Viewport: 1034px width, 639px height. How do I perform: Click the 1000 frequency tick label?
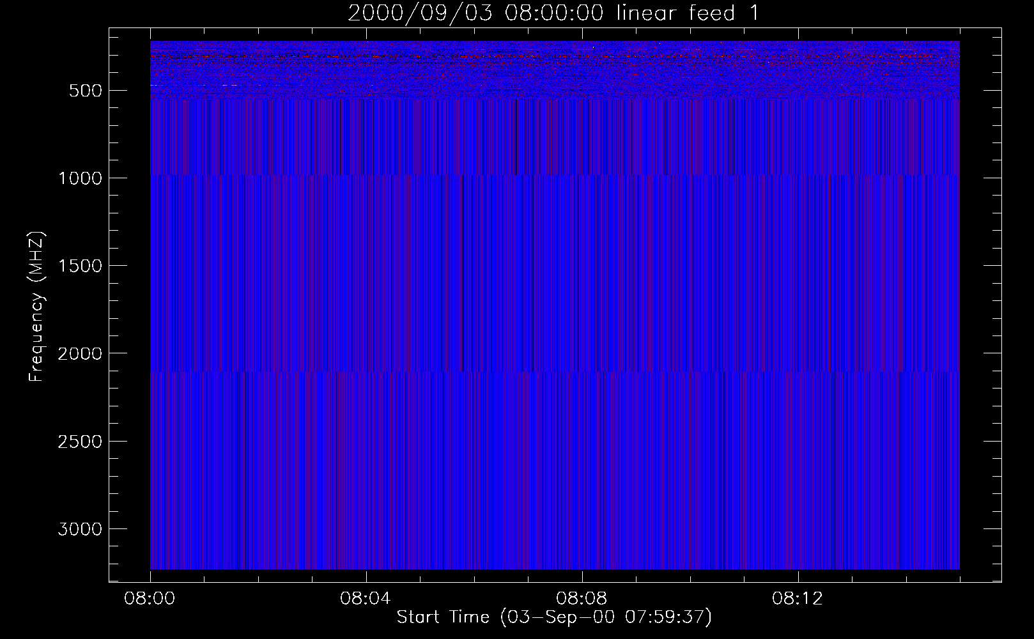80,178
